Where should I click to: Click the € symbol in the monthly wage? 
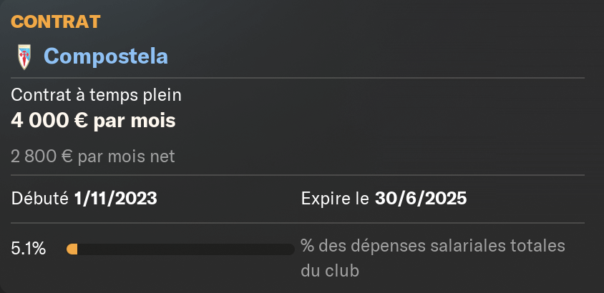tap(80, 121)
